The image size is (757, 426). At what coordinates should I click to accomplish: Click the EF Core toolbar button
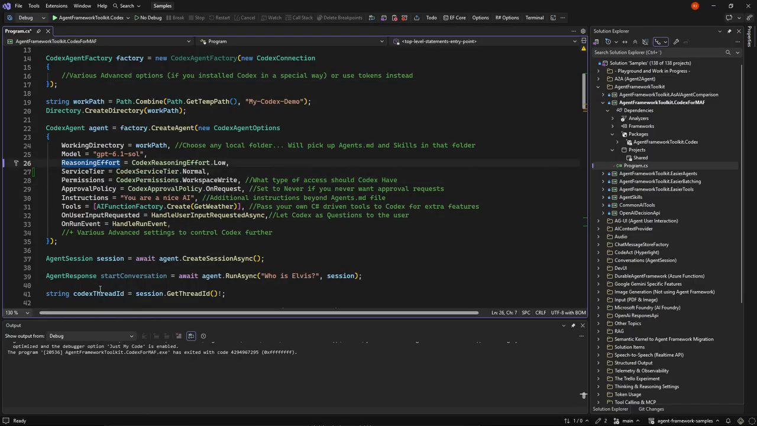[454, 18]
